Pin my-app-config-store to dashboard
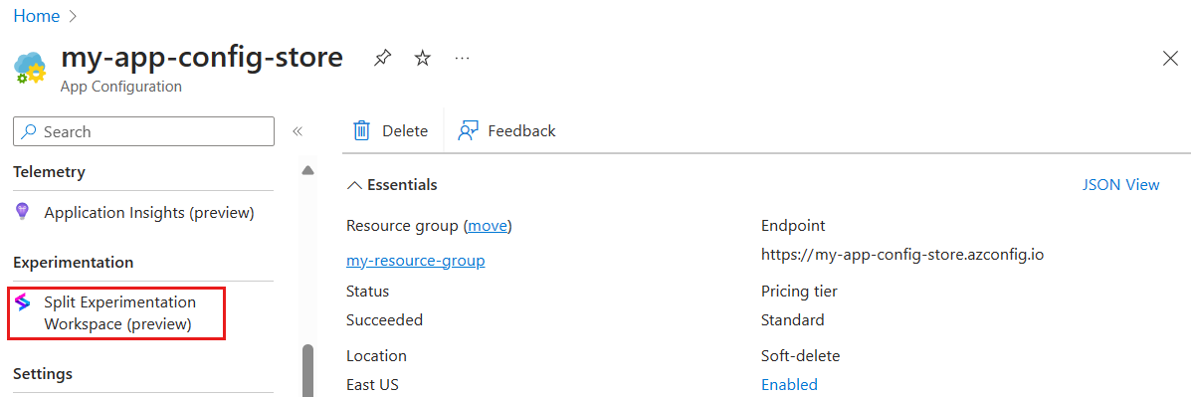This screenshot has height=397, width=1192. click(x=382, y=58)
